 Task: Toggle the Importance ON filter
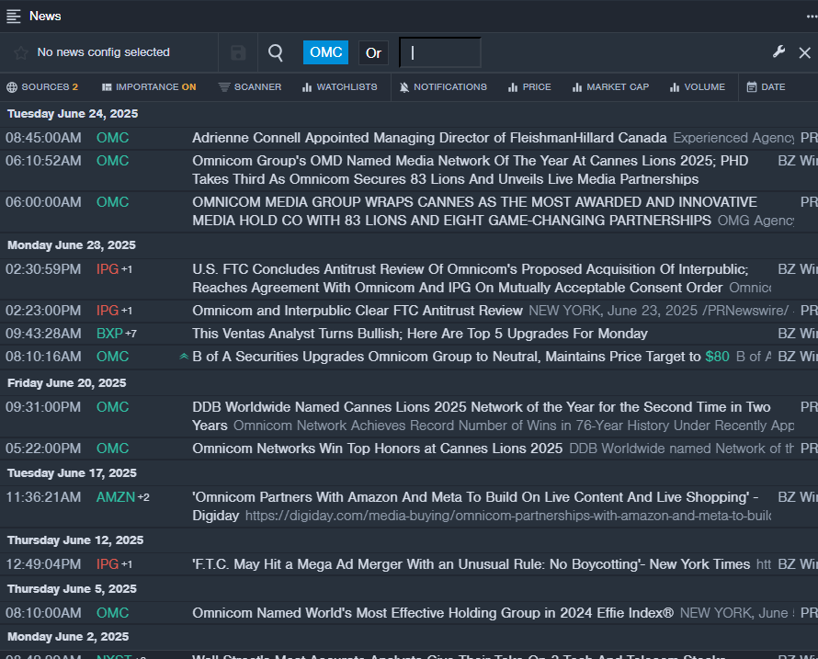pos(149,87)
